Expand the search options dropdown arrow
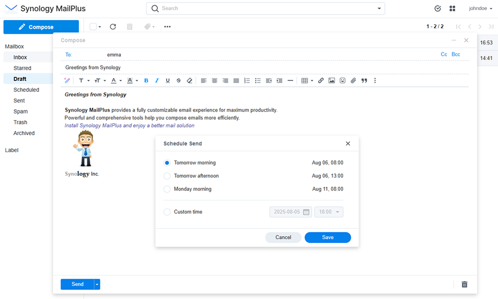The height and width of the screenshot is (299, 498). click(x=379, y=8)
